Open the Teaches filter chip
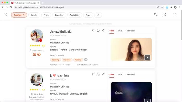This screenshot has height=102, width=182. tap(19, 15)
